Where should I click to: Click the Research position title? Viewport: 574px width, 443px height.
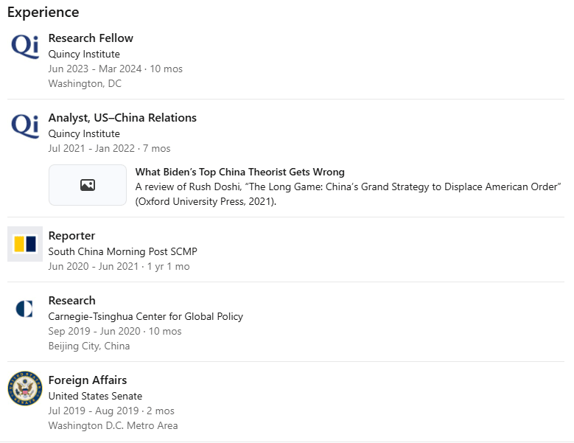(x=71, y=301)
